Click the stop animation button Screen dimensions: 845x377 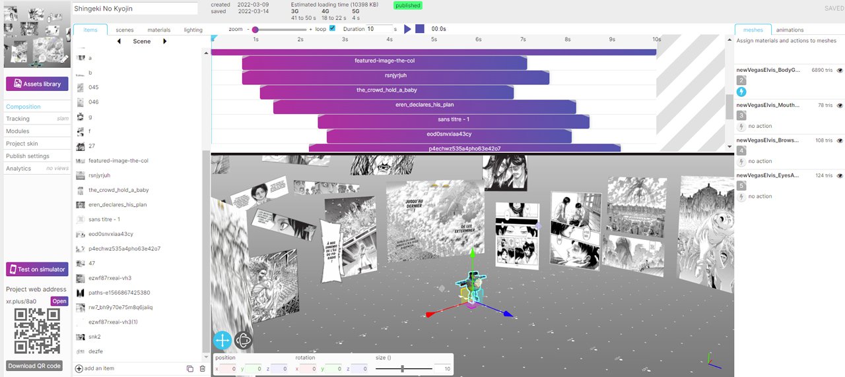tap(420, 29)
